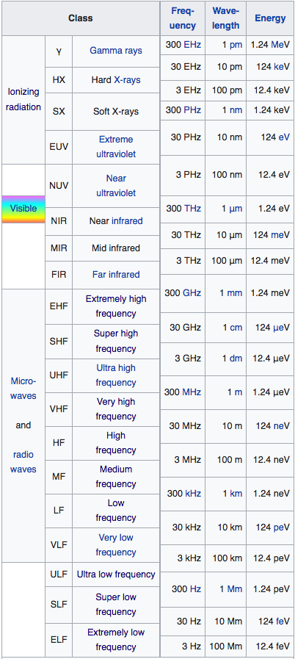This screenshot has height=659, width=295.
Task: Open the radio waves link
Action: pyautogui.click(x=23, y=462)
